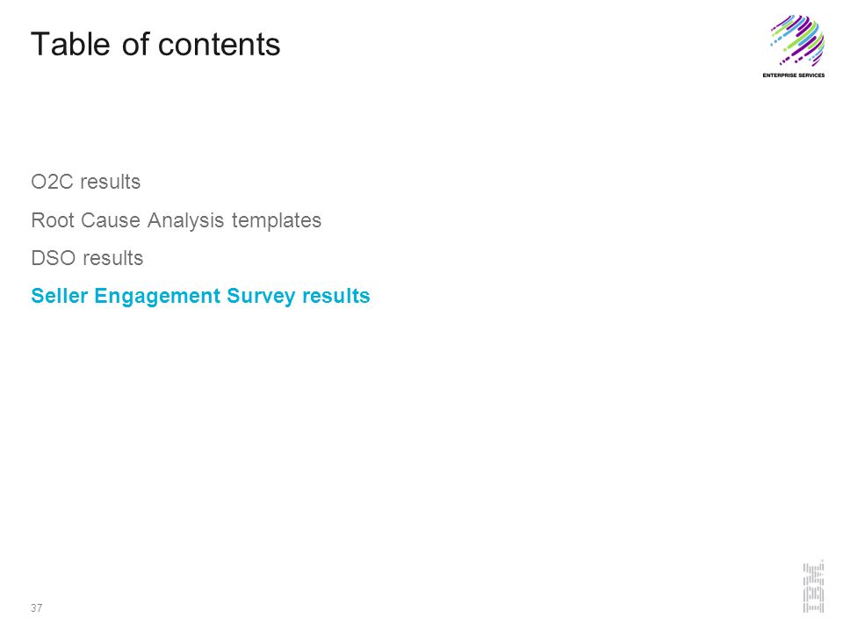Image resolution: width=843 pixels, height=632 pixels.
Task: Click the blue word Engagement
Action: pyautogui.click(x=157, y=296)
